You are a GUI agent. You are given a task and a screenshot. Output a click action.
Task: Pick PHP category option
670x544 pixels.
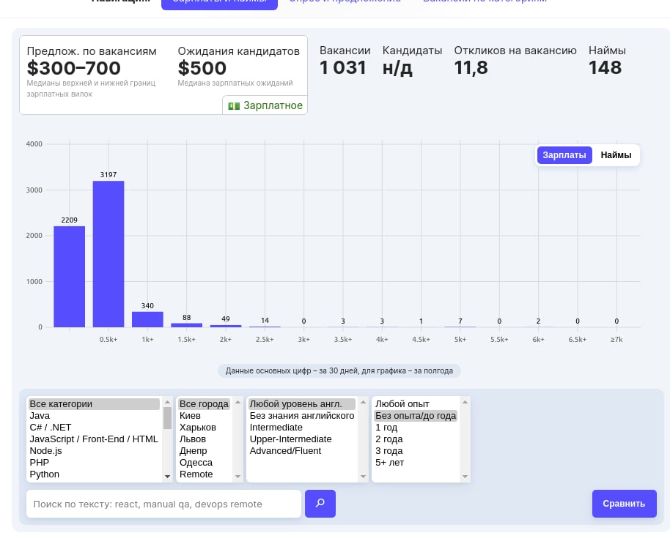pos(94,463)
